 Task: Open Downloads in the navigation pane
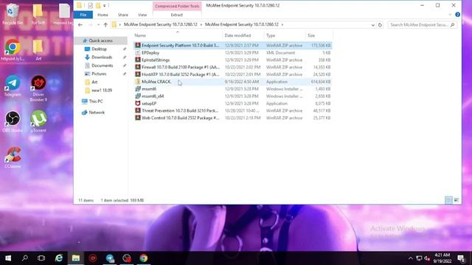pyautogui.click(x=102, y=57)
